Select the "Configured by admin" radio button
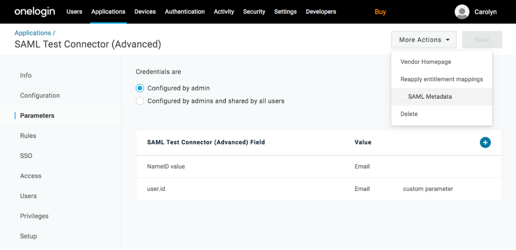Screen dimensions: 516x250 [140, 88]
